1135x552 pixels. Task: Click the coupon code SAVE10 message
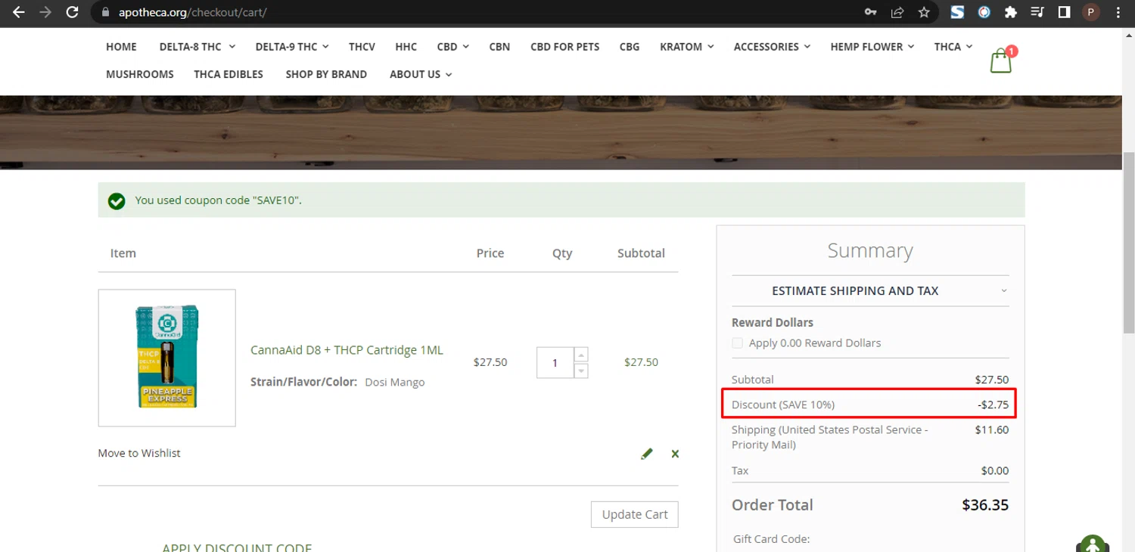(218, 200)
